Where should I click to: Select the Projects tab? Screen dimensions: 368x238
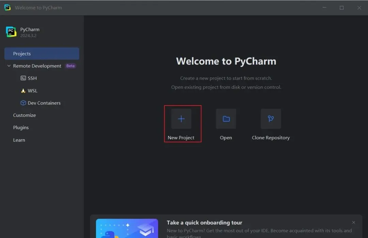[x=42, y=54]
